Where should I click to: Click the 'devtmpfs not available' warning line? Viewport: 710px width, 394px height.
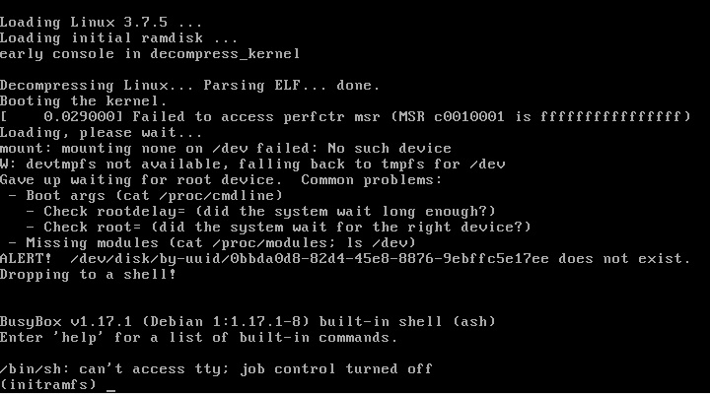pyautogui.click(x=252, y=164)
